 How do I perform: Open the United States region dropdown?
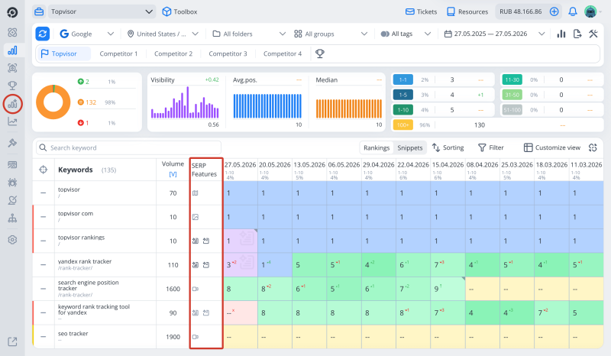(x=163, y=34)
